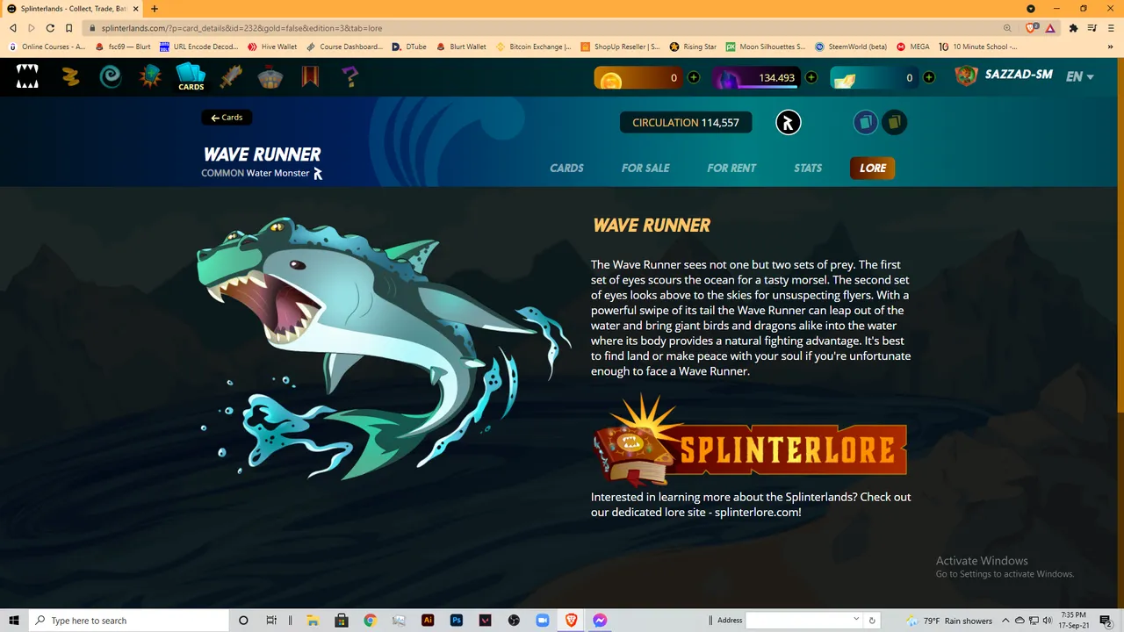
Task: Click the gold credits balance bar
Action: (x=638, y=77)
